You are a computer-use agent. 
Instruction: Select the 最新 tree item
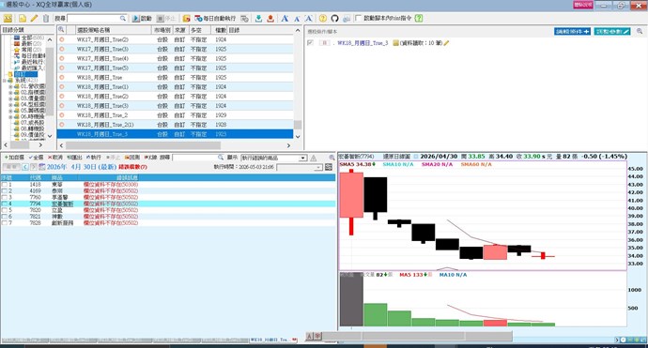27,43
